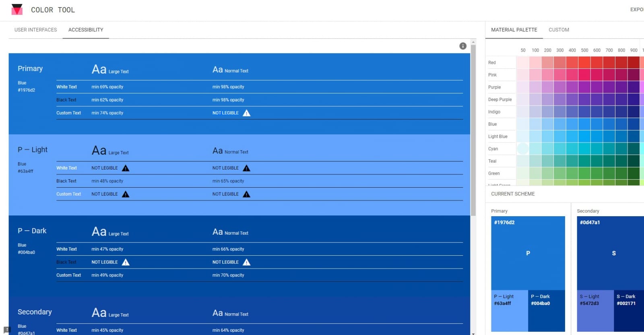
Task: Click P-Light White Text large-text warning icon
Action: (126, 168)
